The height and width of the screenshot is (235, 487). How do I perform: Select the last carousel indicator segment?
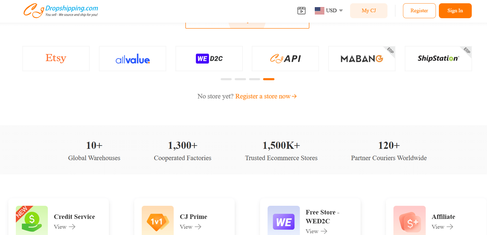click(x=268, y=79)
